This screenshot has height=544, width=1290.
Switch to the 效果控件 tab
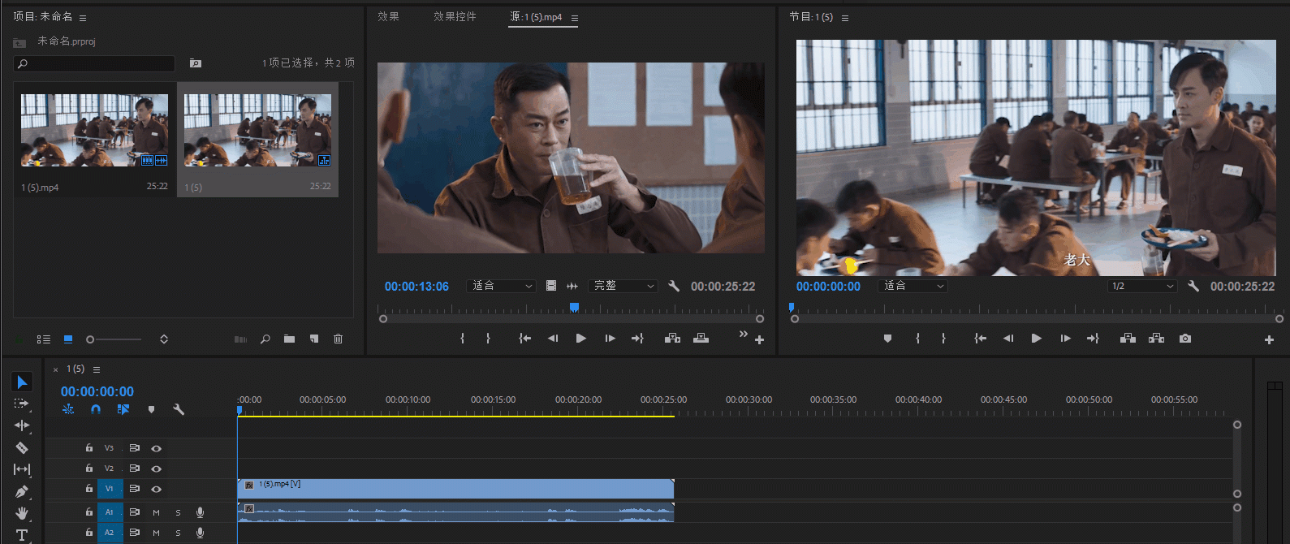click(x=455, y=17)
